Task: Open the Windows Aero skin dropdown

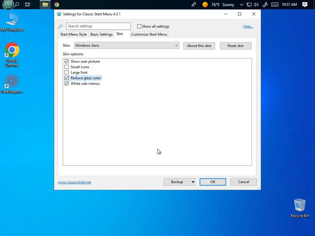Action: pos(126,45)
